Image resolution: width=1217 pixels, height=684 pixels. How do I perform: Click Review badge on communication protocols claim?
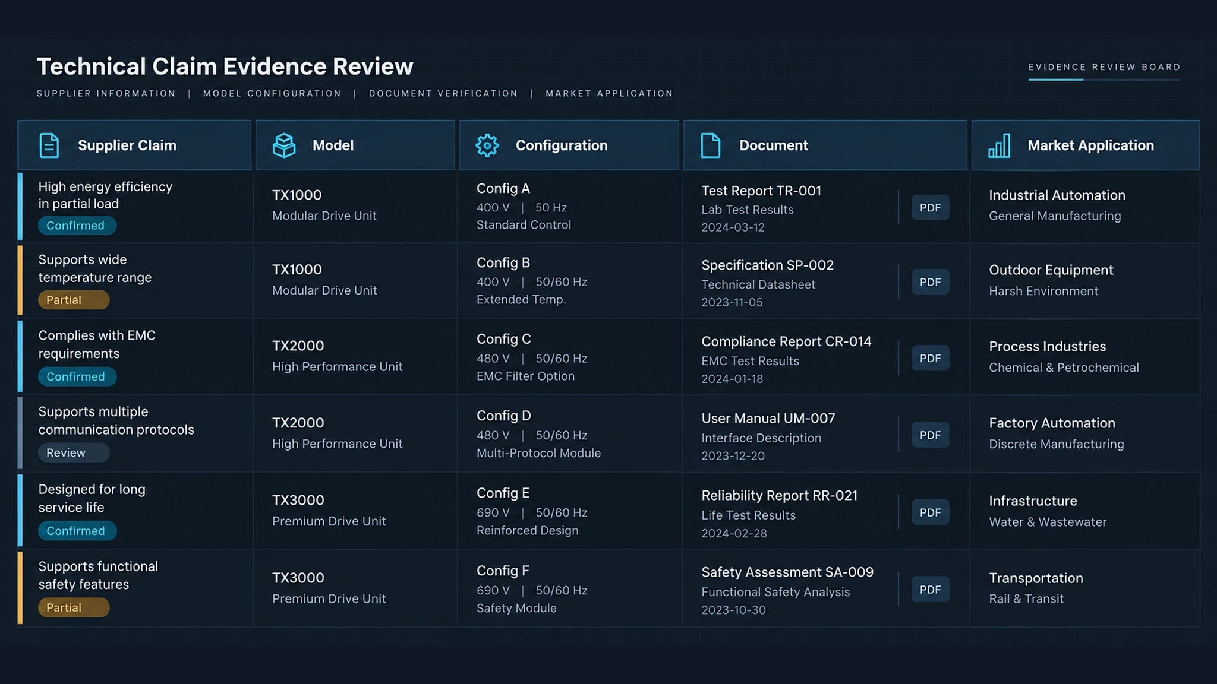pyautogui.click(x=74, y=452)
